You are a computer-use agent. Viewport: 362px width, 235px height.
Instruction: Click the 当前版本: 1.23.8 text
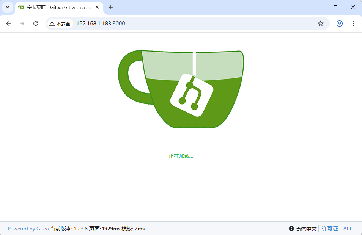69,229
